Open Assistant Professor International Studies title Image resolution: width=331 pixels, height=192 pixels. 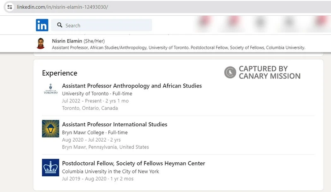tap(115, 124)
